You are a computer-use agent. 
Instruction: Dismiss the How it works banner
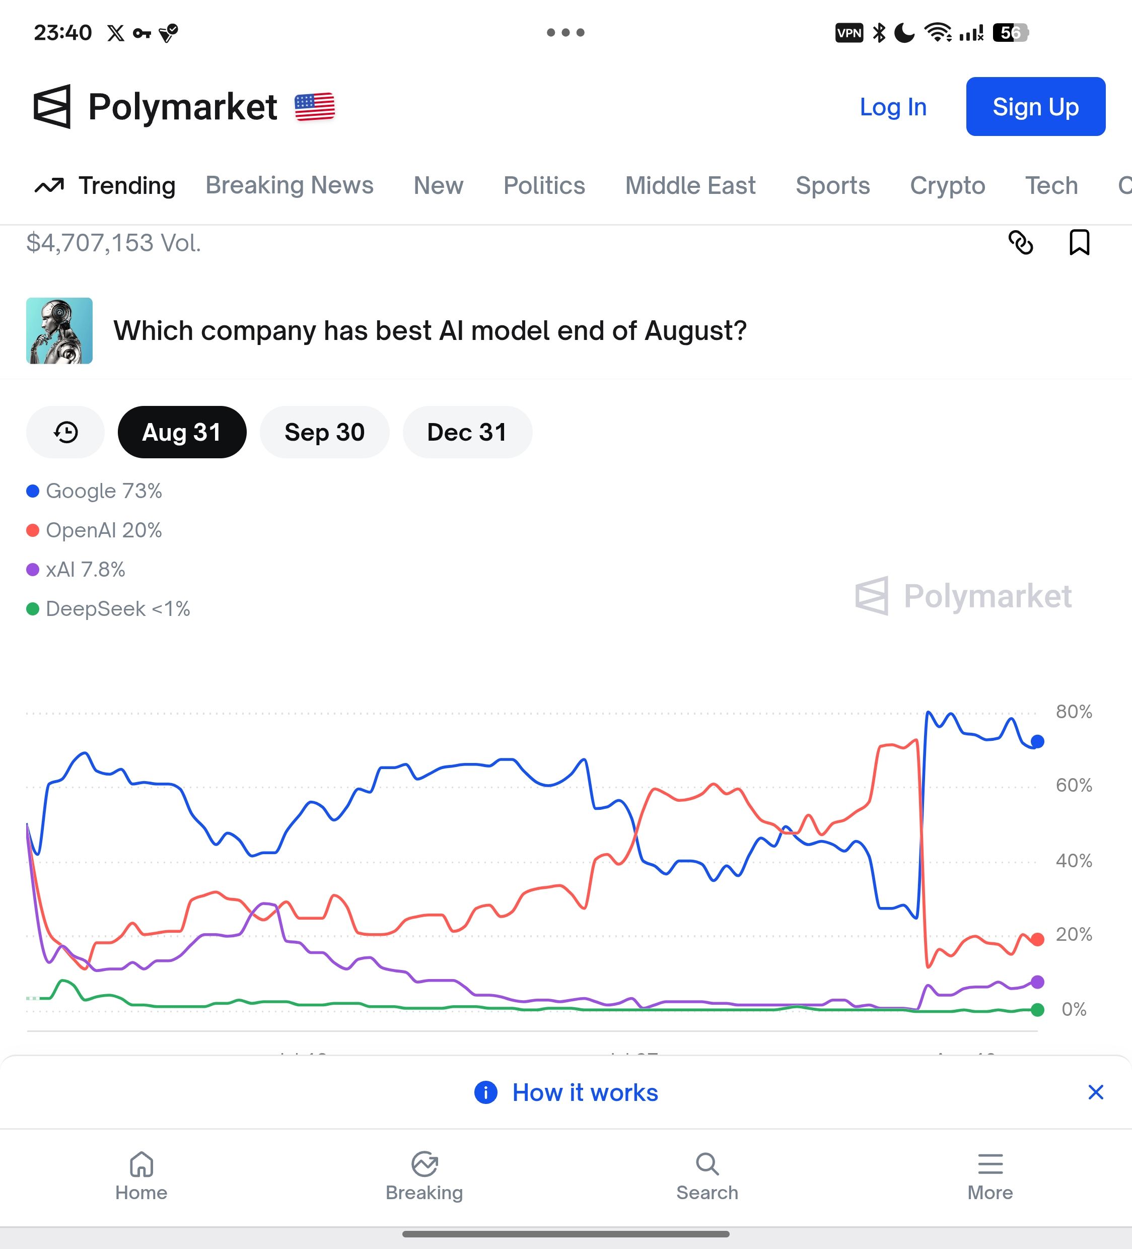1095,1092
